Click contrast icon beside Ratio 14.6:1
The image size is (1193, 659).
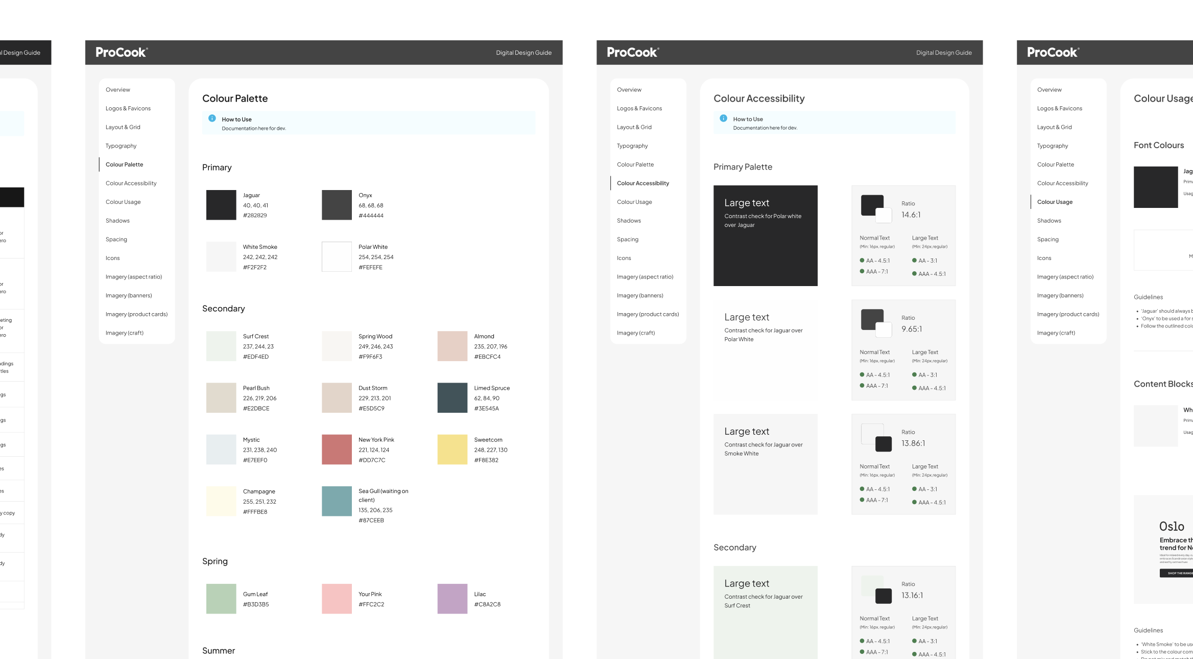876,208
